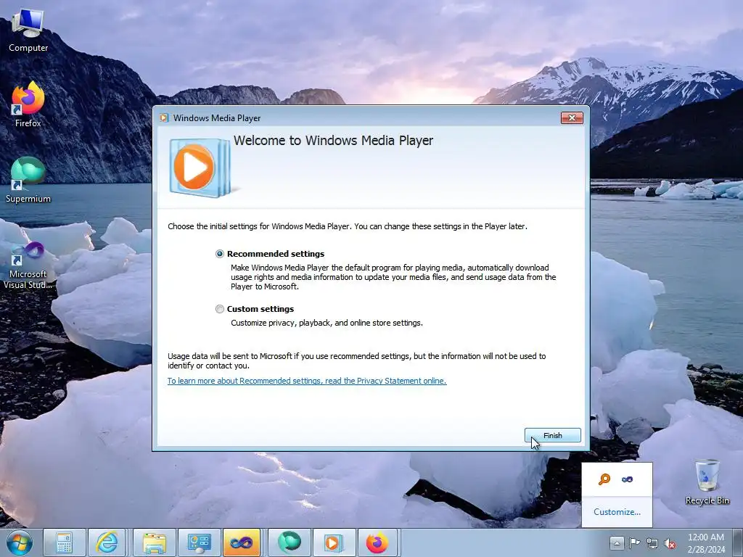Click the Windows Media Player logo image
The width and height of the screenshot is (743, 557).
[200, 168]
